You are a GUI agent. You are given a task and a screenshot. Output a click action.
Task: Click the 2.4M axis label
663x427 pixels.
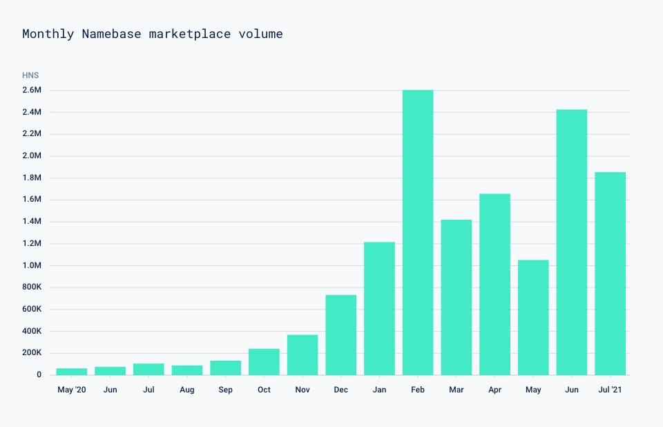[32, 112]
